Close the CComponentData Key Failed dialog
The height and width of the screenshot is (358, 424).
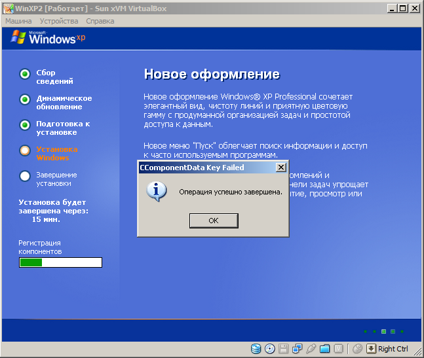click(281, 168)
